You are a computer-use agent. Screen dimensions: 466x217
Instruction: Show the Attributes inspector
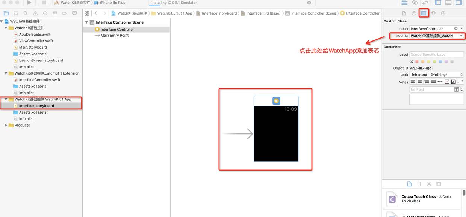tap(433, 13)
